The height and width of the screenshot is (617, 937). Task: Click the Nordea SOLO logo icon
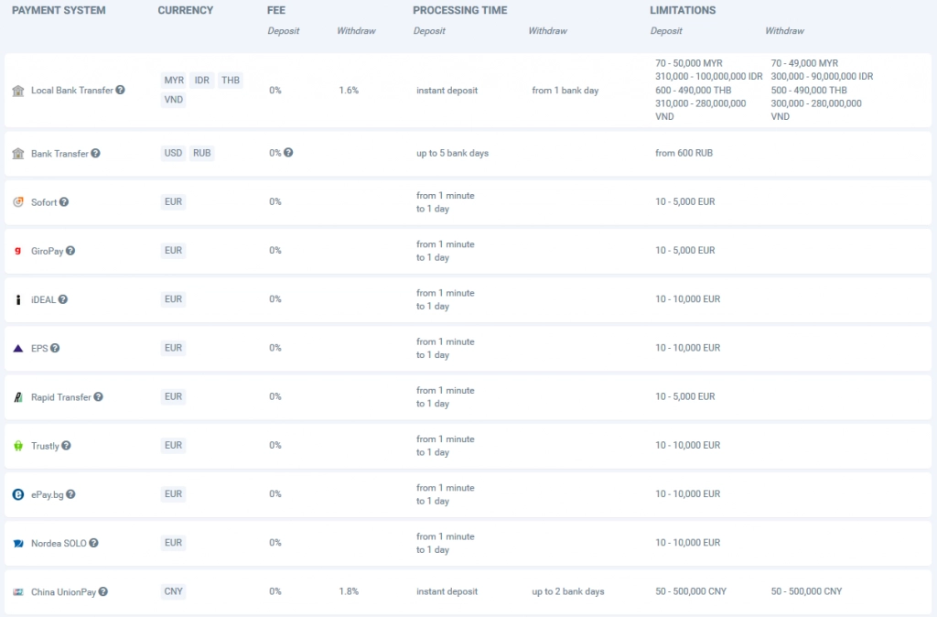[18, 544]
